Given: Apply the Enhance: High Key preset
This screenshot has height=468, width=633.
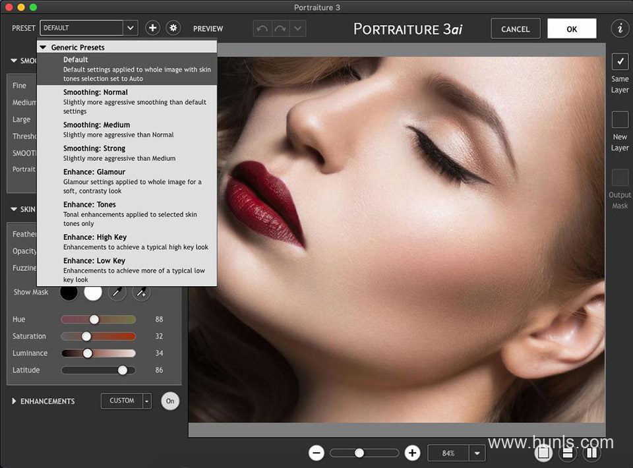Looking at the screenshot, I should [127, 242].
